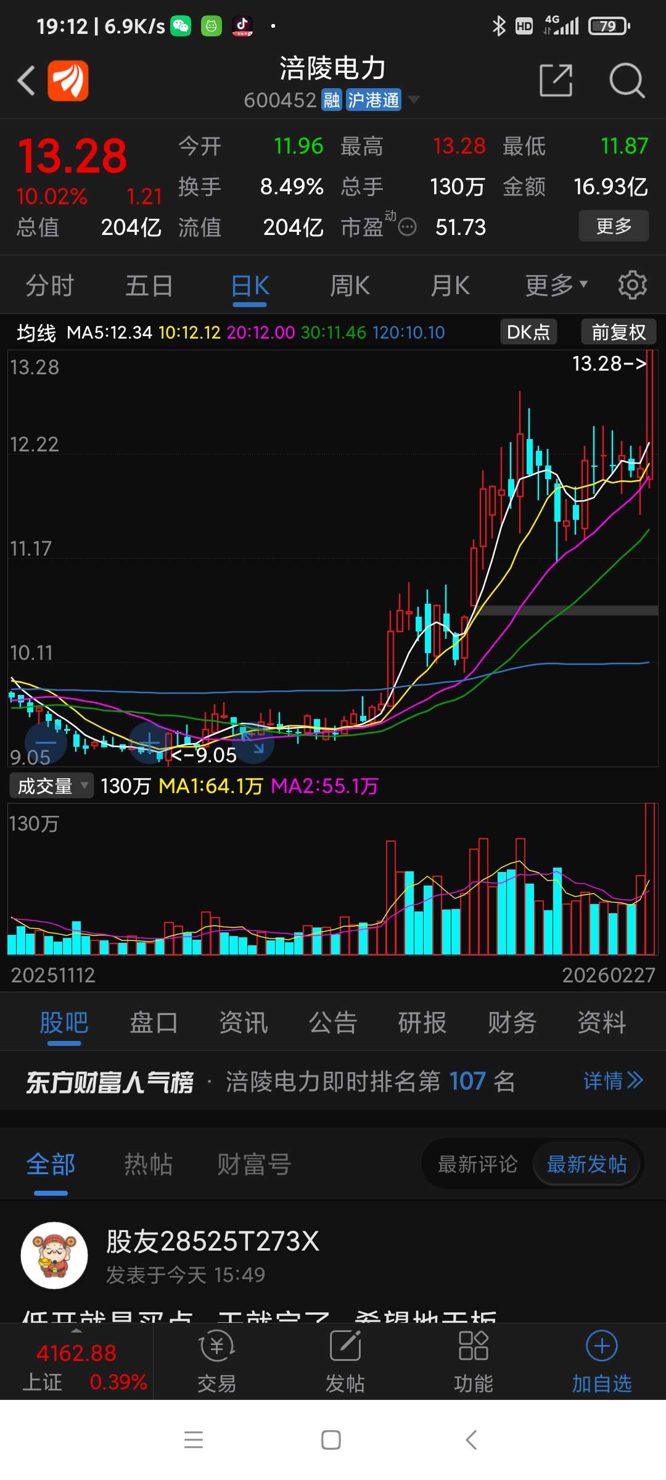Open 详情 popularity ranking link
666x1480 pixels.
coord(614,1080)
